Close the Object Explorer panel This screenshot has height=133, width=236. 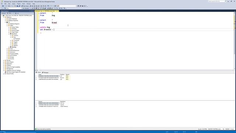tap(33, 11)
